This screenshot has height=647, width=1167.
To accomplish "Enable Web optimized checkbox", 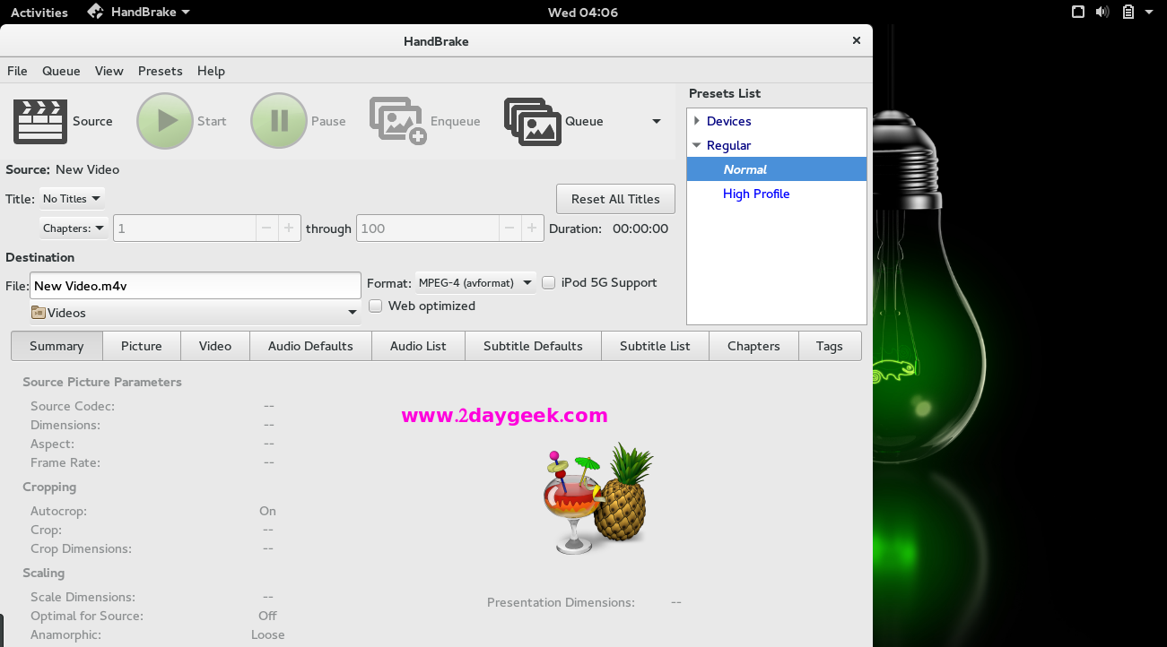I will 376,306.
